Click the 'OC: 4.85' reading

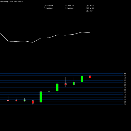point(90,6)
